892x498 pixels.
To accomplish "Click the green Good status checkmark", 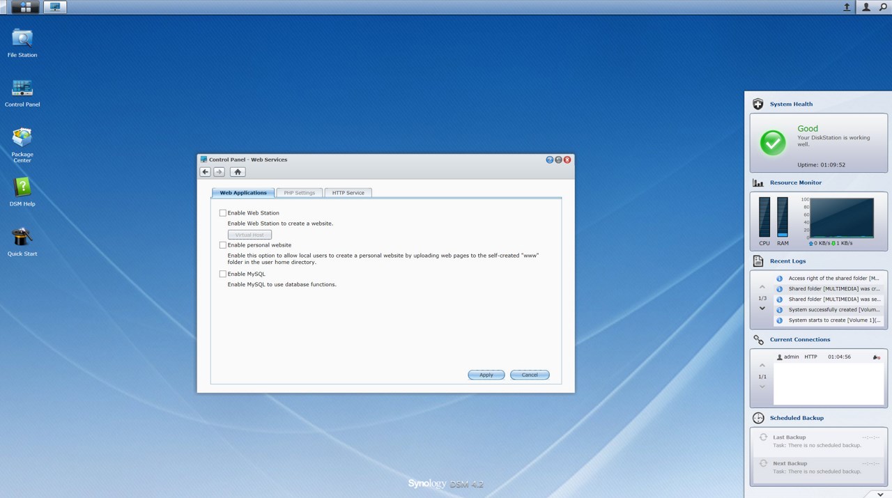I will coord(772,143).
